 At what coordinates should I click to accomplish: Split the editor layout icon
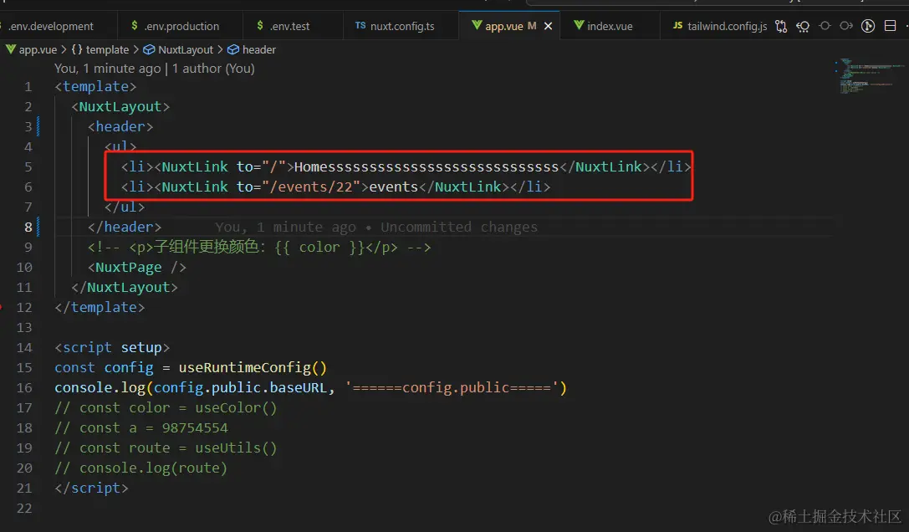click(x=890, y=26)
